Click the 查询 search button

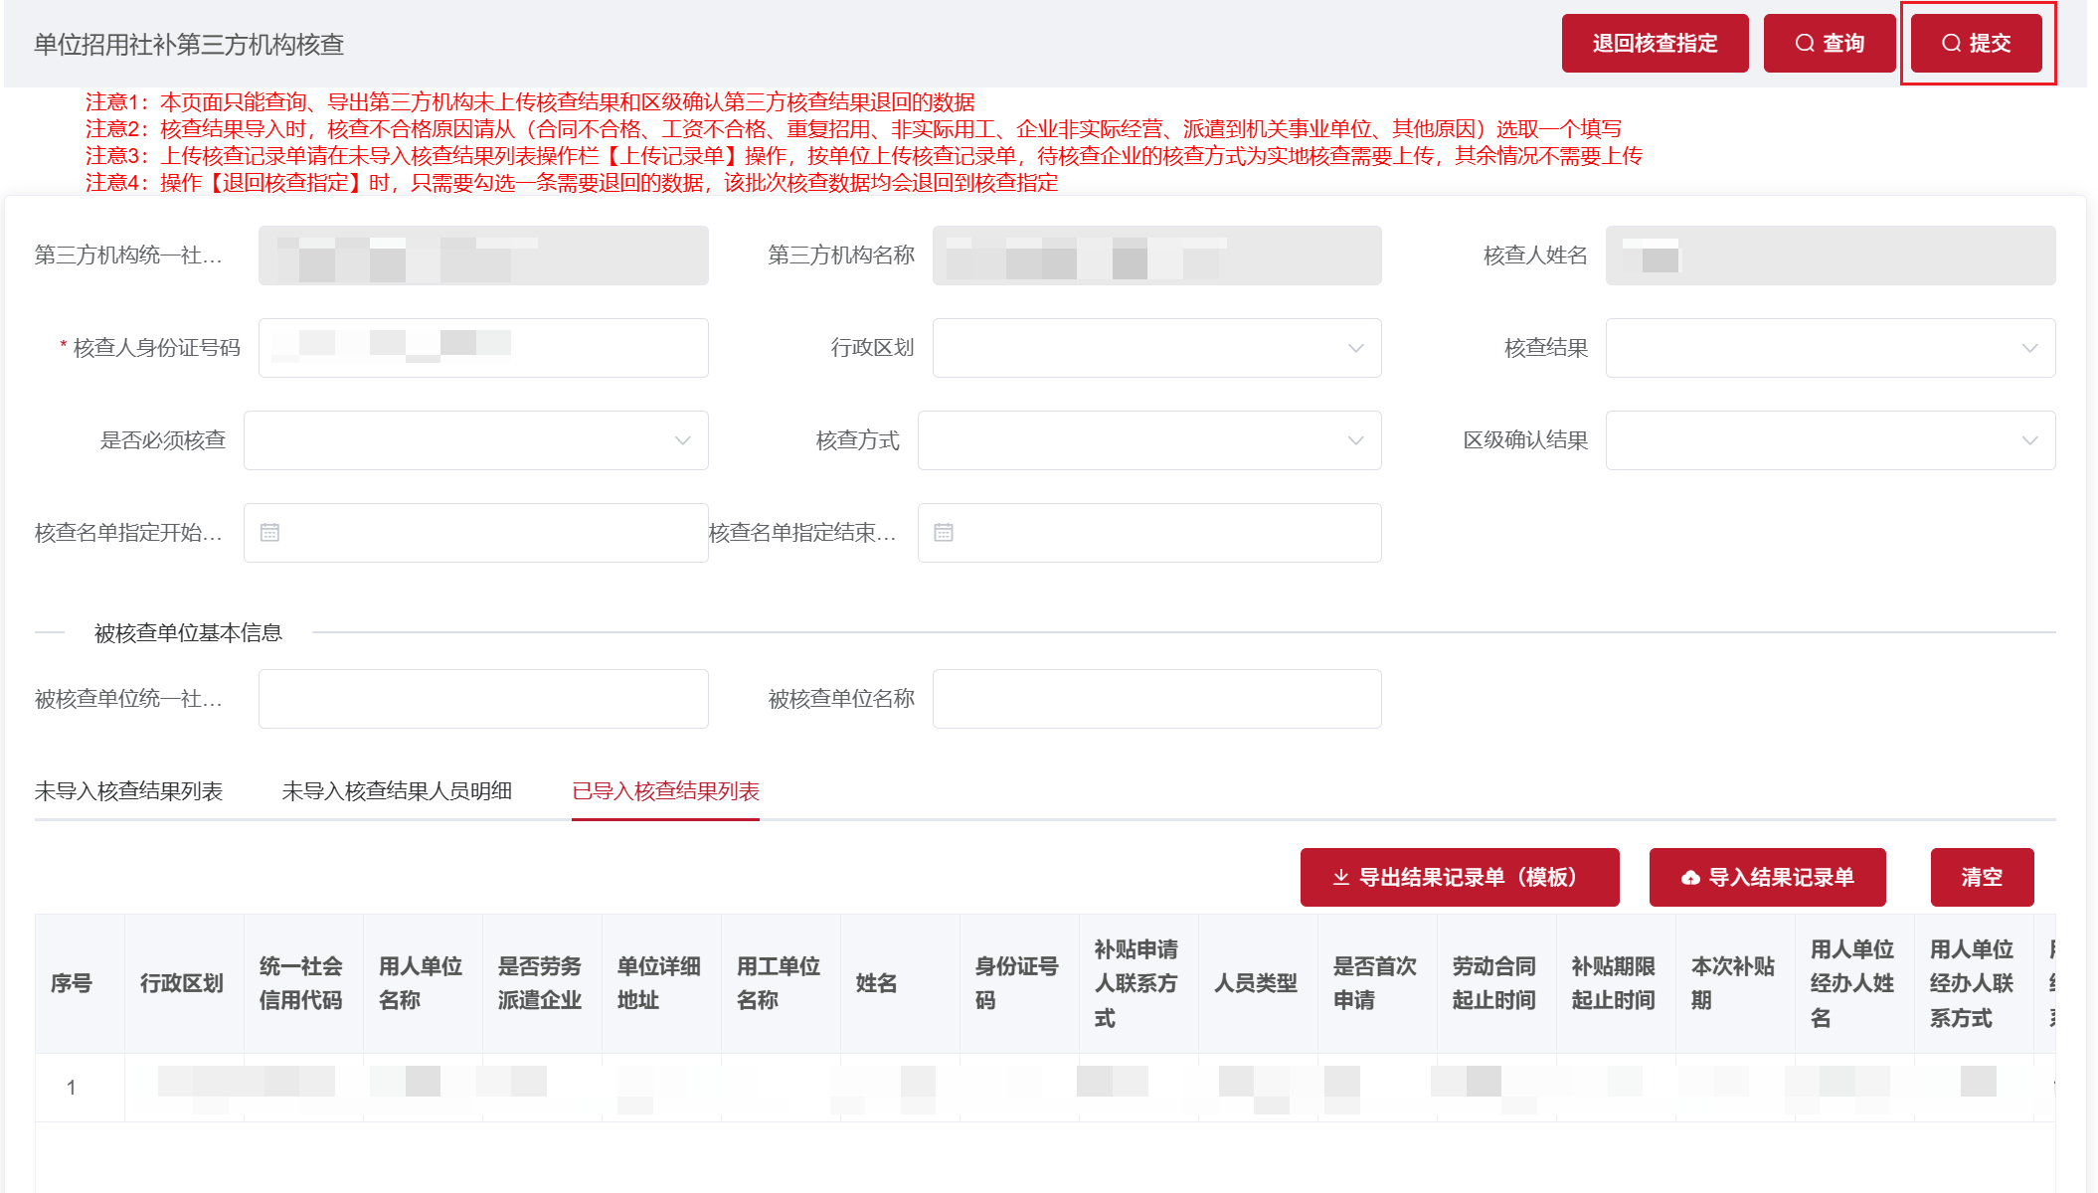tap(1830, 44)
